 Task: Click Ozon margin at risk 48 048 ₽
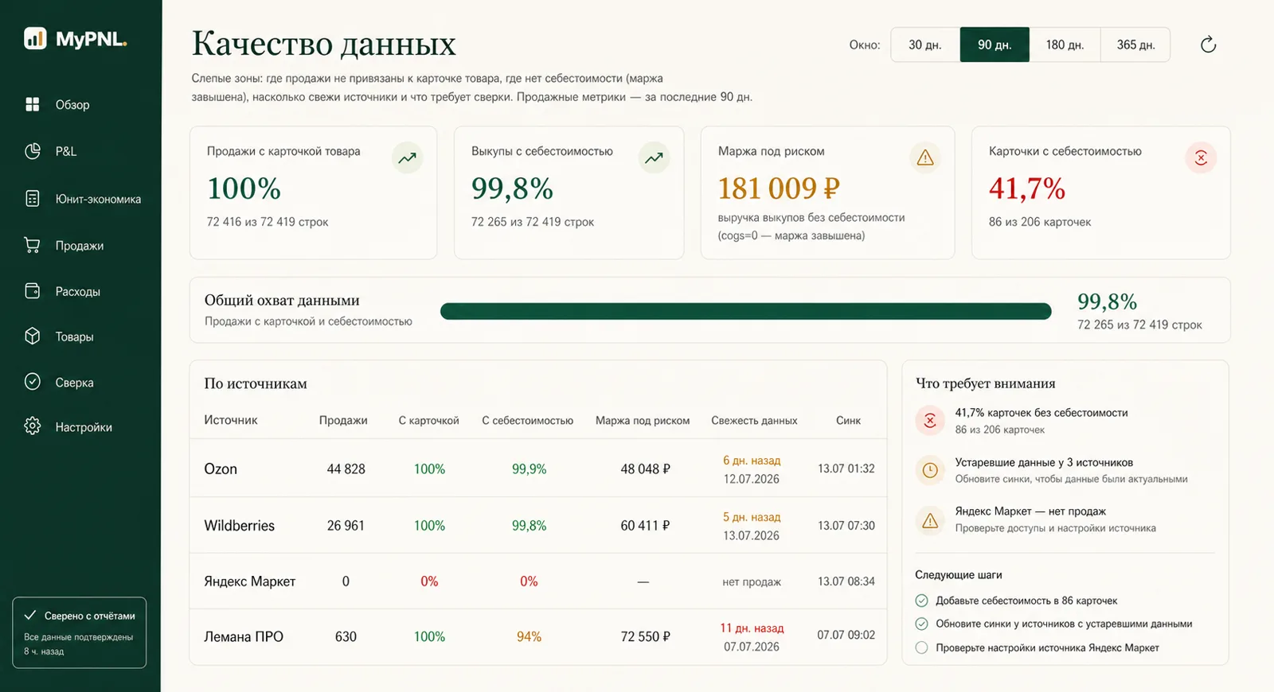(645, 468)
